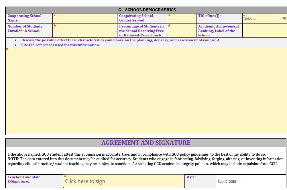Click the 'Click here to sign' signature field

coord(124,181)
